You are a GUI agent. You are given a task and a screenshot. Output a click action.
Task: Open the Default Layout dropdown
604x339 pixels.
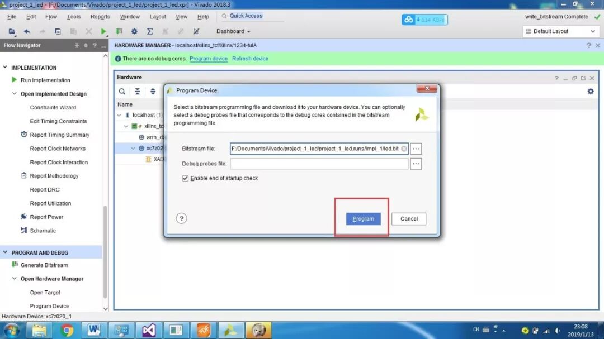(560, 31)
